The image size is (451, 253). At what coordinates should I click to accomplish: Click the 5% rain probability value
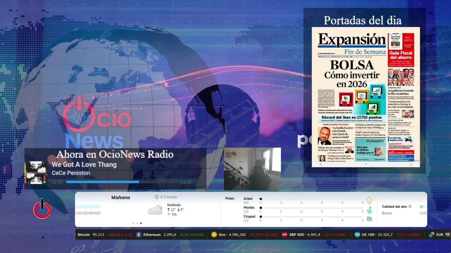click(x=174, y=215)
